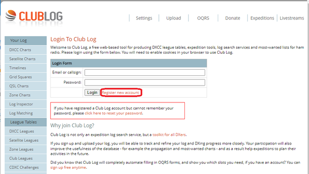The image size is (309, 174).
Task: Open the Log Matching sidebar item
Action: [26, 113]
